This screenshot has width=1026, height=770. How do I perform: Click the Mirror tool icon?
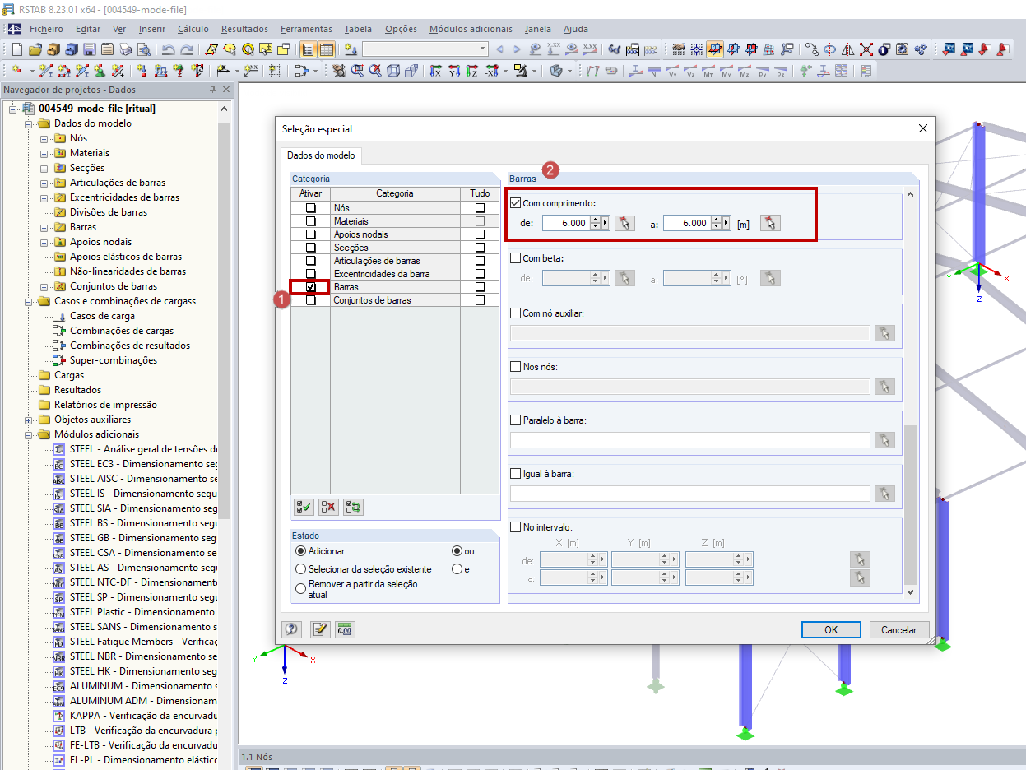(x=847, y=49)
